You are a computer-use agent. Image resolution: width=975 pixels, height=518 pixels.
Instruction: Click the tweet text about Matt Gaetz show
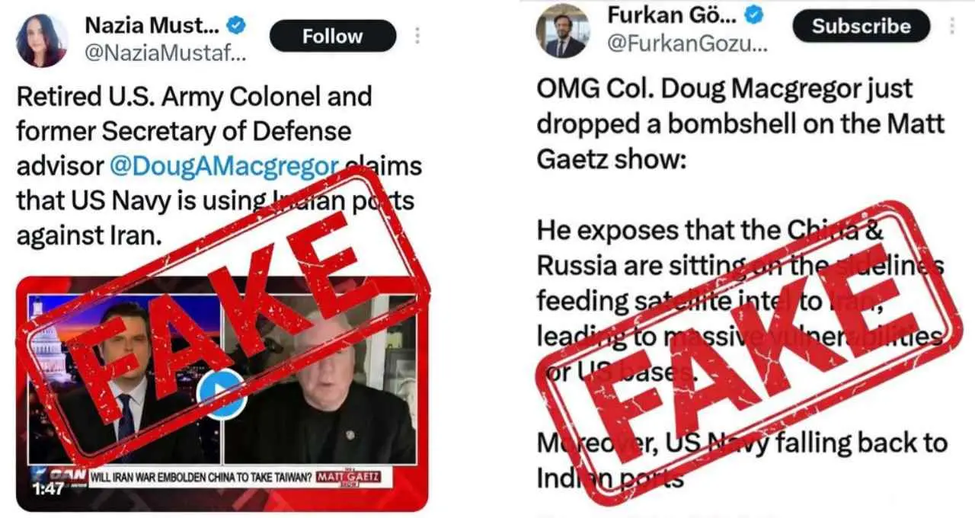[x=740, y=124]
